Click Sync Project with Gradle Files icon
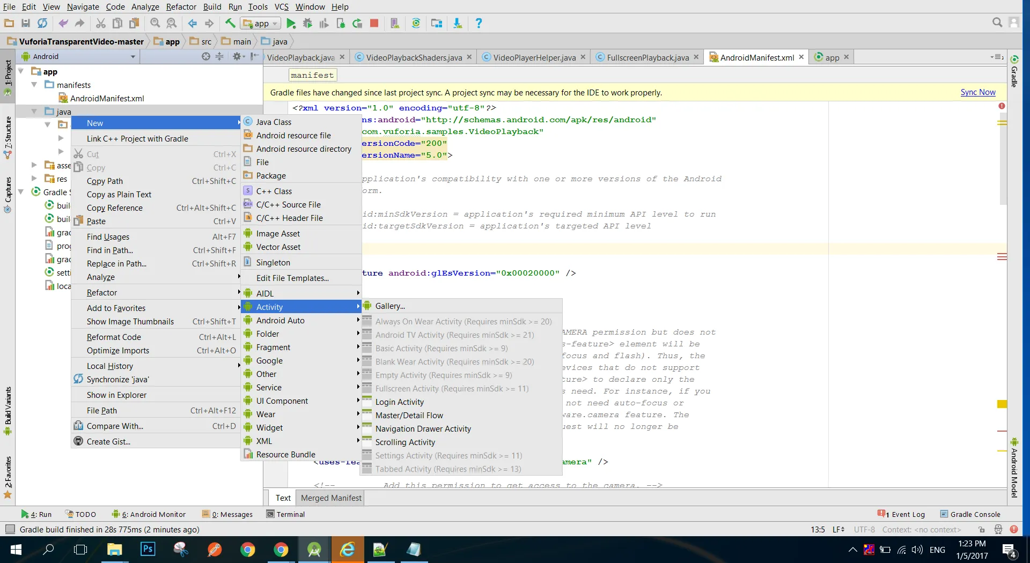Image resolution: width=1030 pixels, height=563 pixels. [x=416, y=24]
